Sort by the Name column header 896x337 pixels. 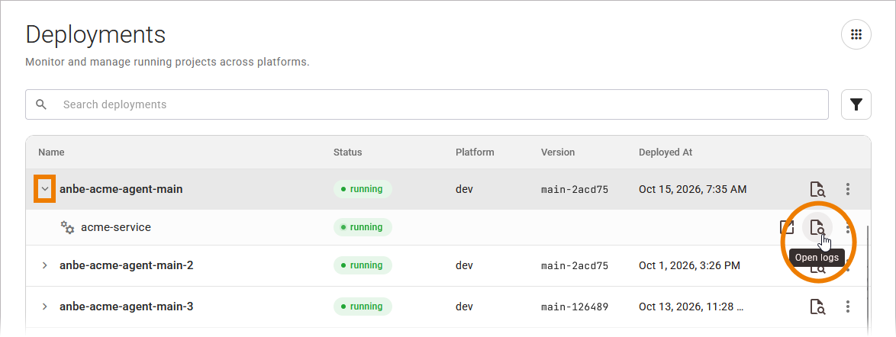(x=51, y=152)
